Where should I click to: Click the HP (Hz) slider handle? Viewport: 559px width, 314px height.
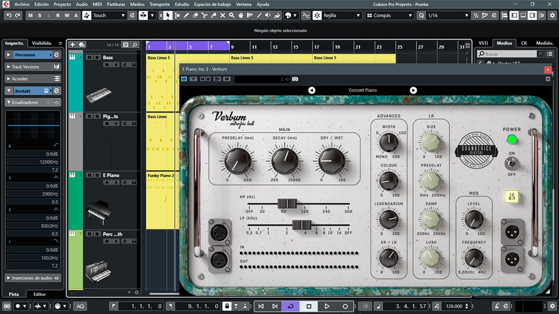coord(287,204)
